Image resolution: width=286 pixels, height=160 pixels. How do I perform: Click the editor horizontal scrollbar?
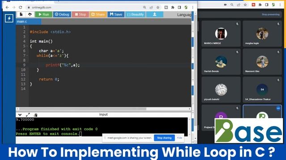(83, 109)
